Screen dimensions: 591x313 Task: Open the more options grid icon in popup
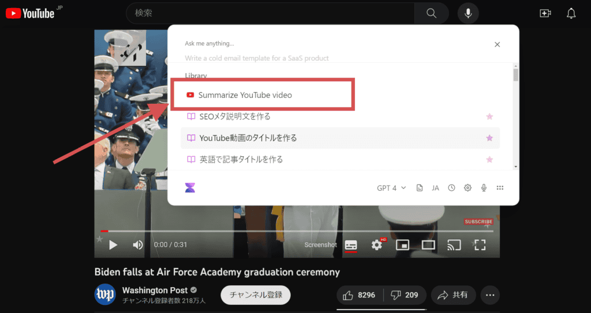(500, 188)
